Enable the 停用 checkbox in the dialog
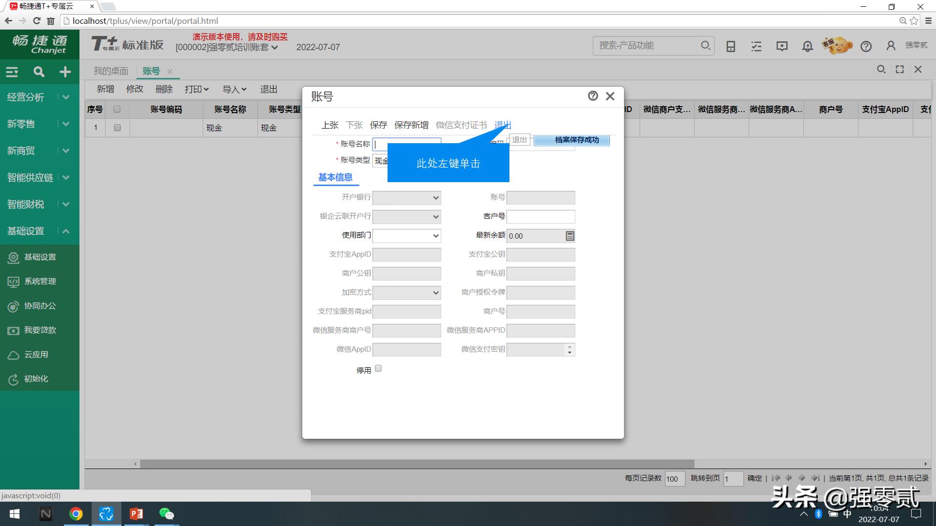The image size is (936, 526). 378,369
